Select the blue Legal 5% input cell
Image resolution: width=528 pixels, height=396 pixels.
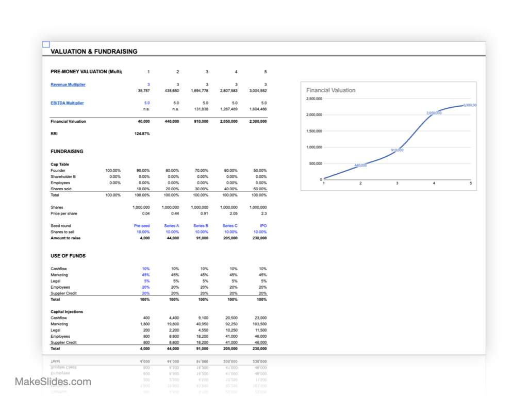(147, 281)
